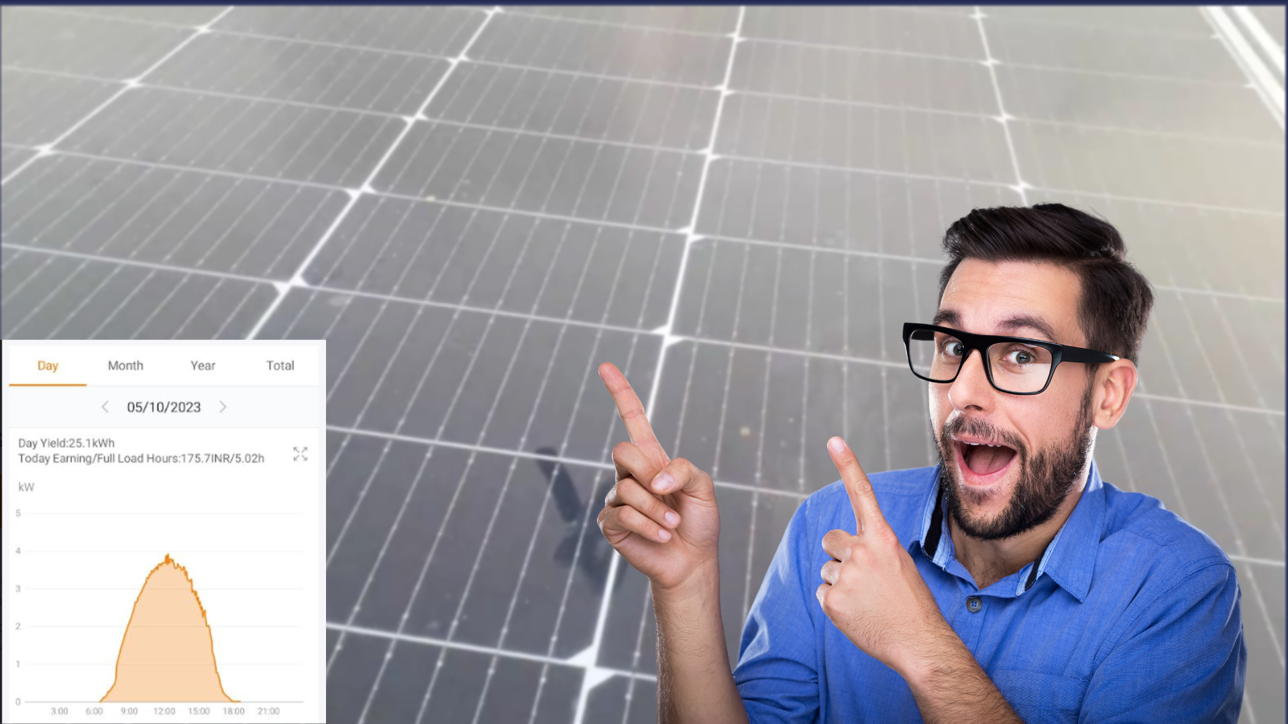This screenshot has width=1288, height=724.
Task: Go to the previous day arrow
Action: (105, 407)
